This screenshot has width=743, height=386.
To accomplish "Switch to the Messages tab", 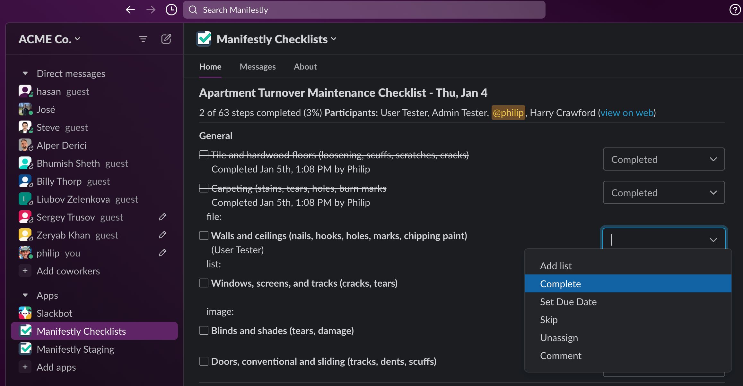I will [257, 66].
